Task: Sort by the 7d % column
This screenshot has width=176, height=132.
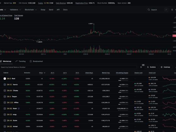Action: click(x=77, y=73)
